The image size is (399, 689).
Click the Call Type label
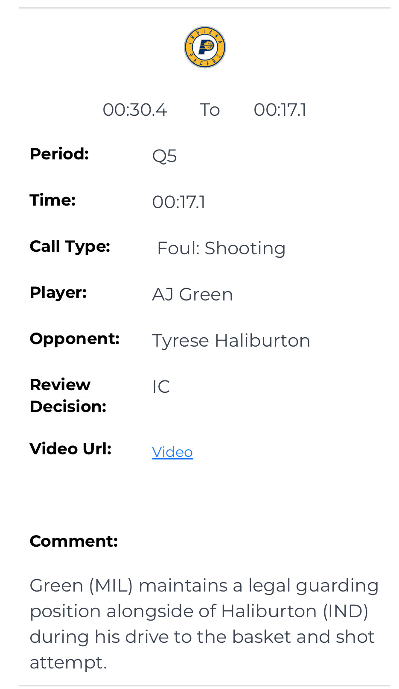tap(70, 246)
